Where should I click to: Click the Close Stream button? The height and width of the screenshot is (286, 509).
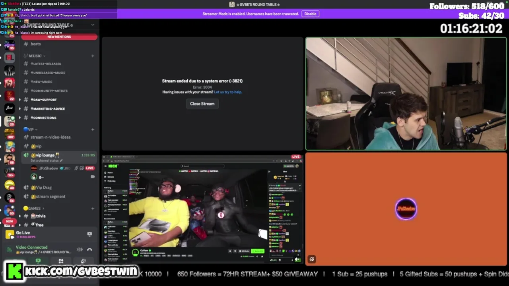click(x=202, y=104)
